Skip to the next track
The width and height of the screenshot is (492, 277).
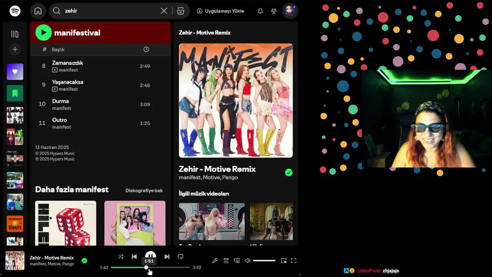point(167,257)
